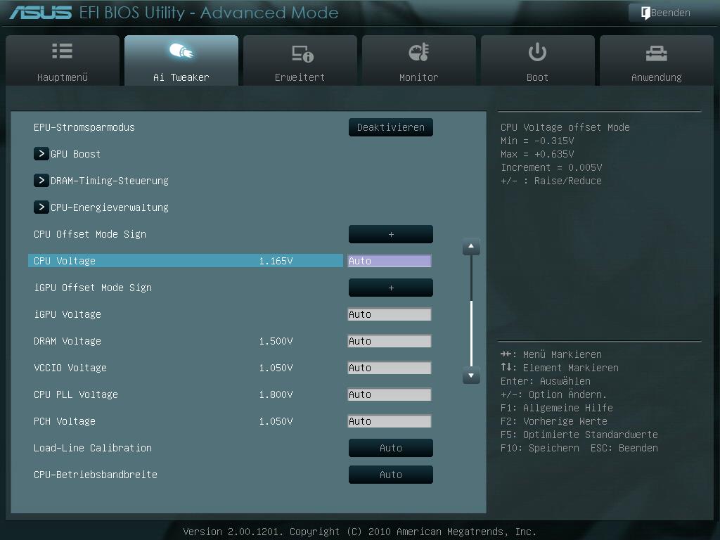Click the F10: Speichern hint

point(540,448)
